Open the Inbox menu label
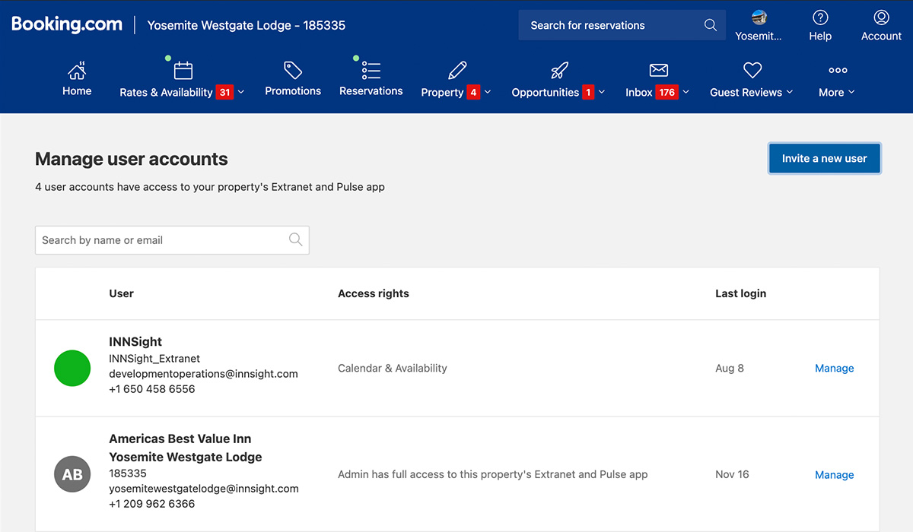 (639, 92)
